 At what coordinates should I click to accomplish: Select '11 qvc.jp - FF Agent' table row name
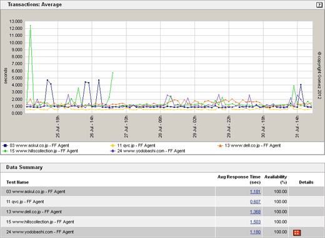tap(25, 202)
